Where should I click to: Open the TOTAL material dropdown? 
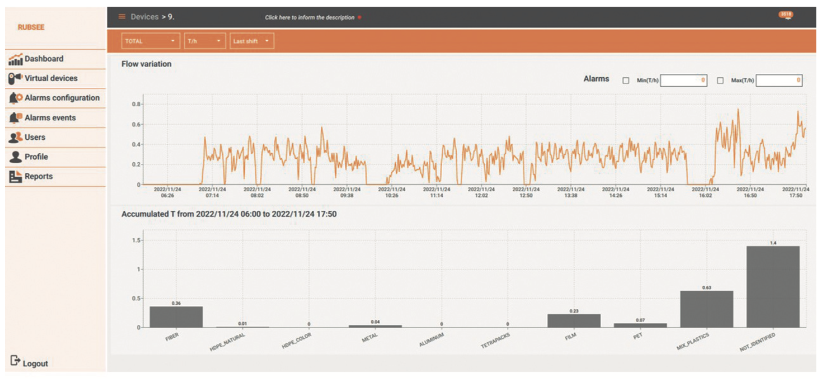coord(150,41)
